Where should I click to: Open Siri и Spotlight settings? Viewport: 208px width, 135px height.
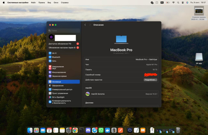64,97
